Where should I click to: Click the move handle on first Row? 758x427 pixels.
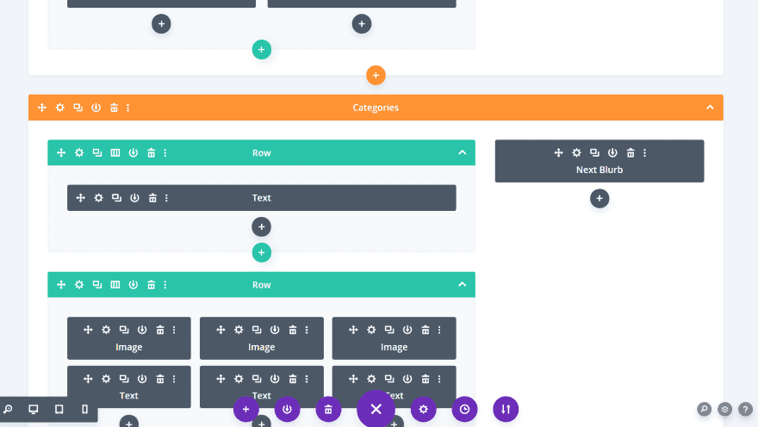click(x=61, y=152)
